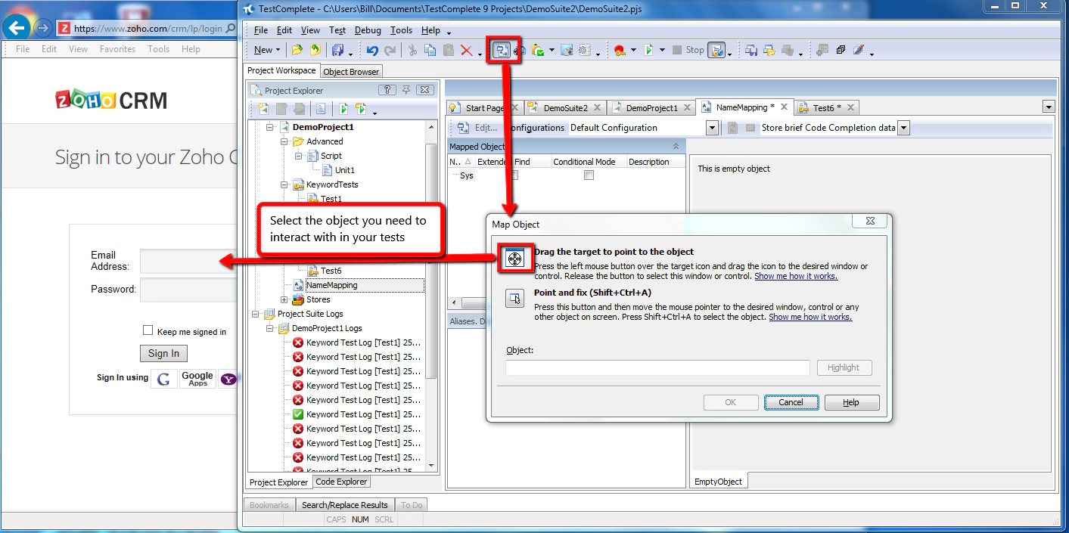This screenshot has height=533, width=1069.
Task: Activate the Point and fix tool icon
Action: (x=515, y=298)
